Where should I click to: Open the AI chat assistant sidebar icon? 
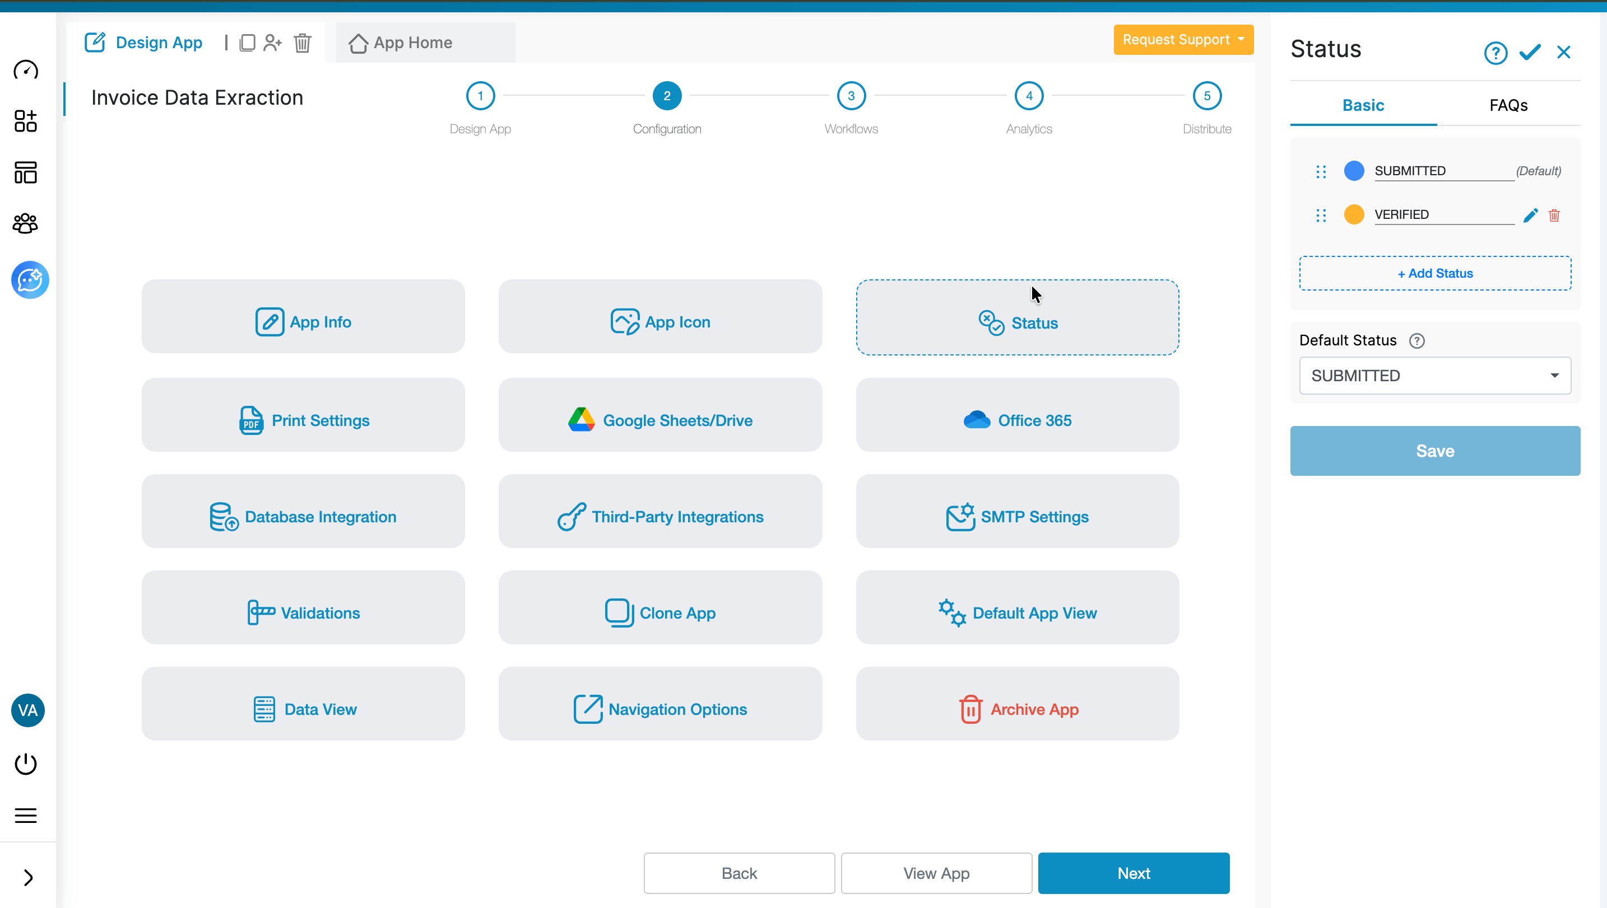point(29,280)
